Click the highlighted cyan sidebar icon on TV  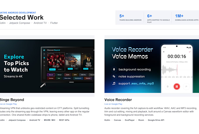(44, 58)
